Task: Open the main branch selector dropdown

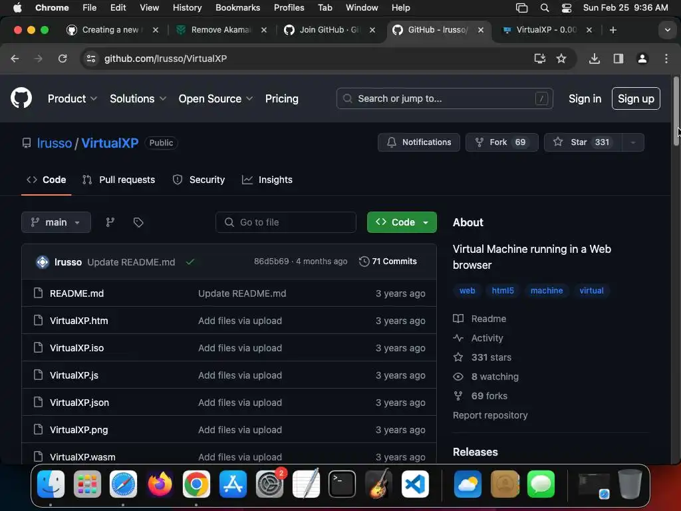Action: [x=56, y=222]
